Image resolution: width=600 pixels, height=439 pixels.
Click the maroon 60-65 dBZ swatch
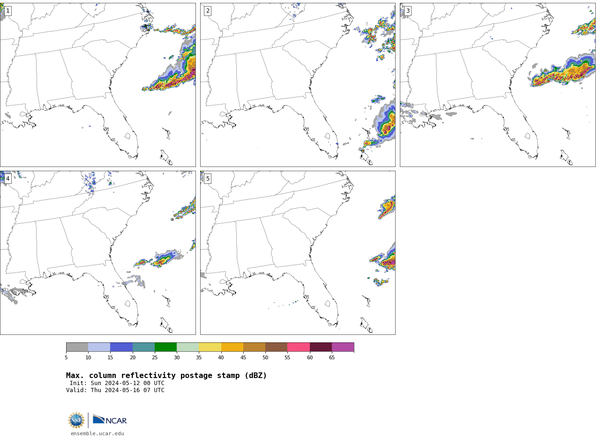pyautogui.click(x=321, y=347)
